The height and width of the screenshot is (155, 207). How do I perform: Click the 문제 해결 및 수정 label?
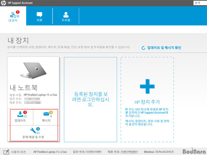pos(33,137)
